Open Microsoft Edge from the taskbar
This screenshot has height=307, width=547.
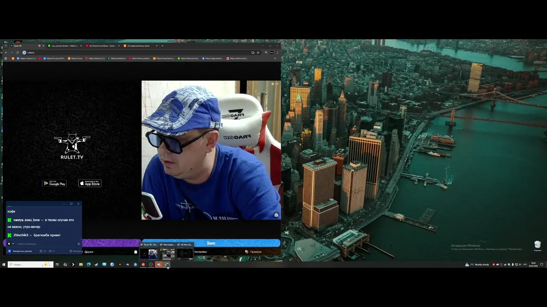coord(88,264)
